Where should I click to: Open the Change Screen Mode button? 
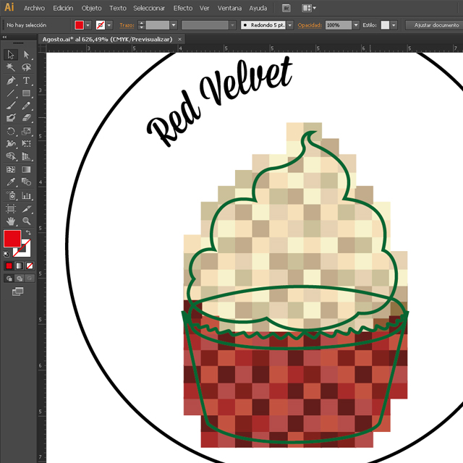point(17,292)
